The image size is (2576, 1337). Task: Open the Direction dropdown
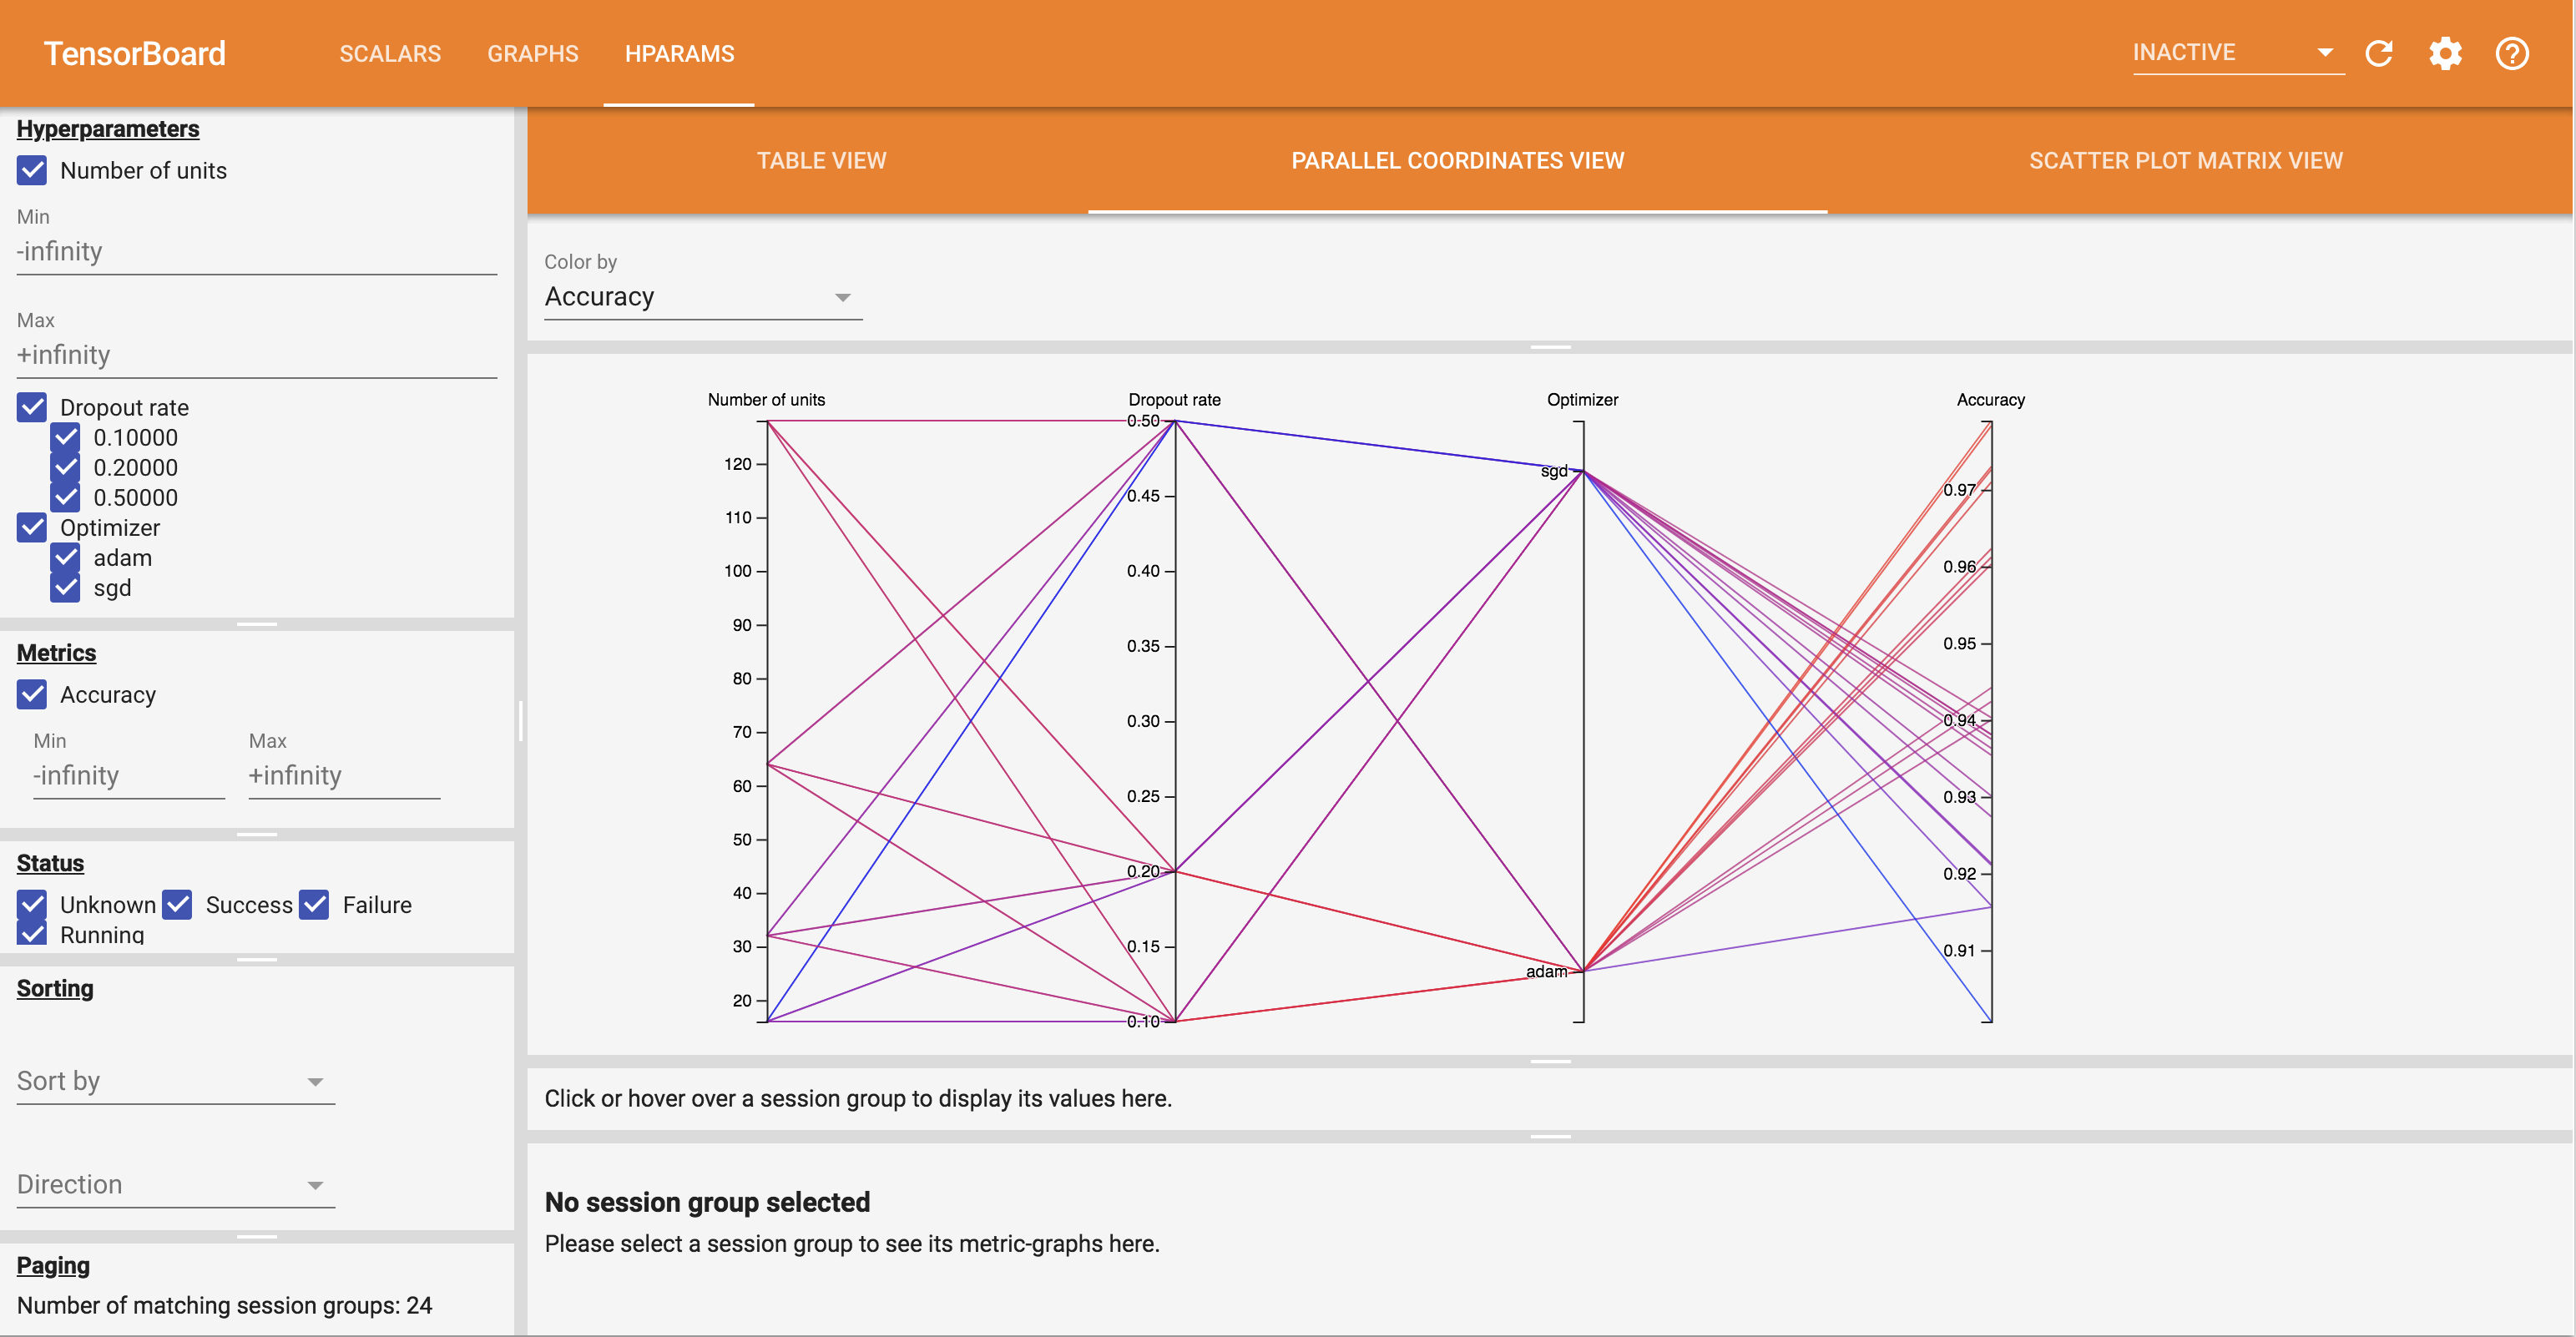pos(175,1184)
